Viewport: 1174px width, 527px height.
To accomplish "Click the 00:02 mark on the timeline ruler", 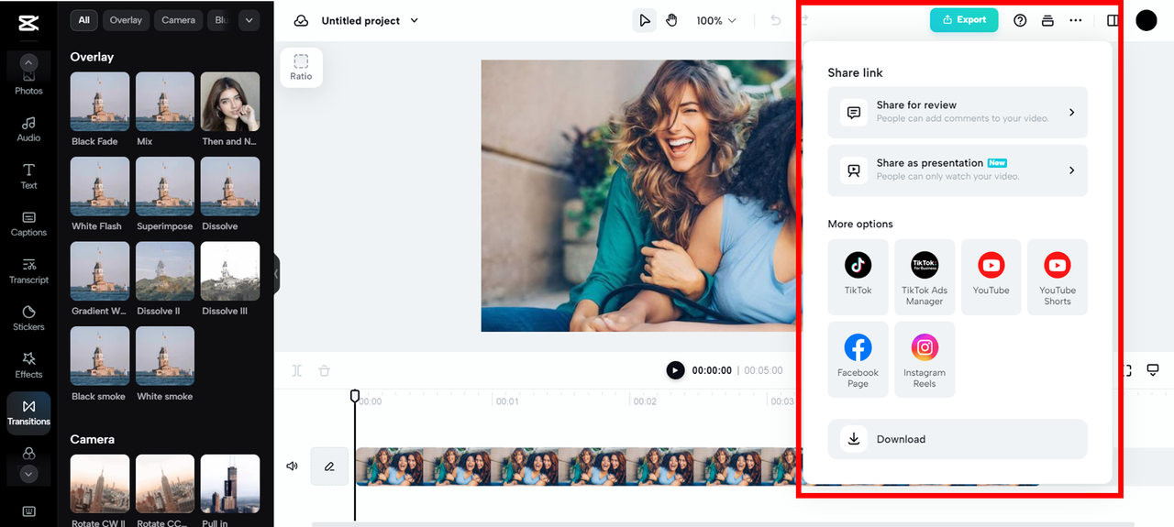I will pyautogui.click(x=645, y=401).
